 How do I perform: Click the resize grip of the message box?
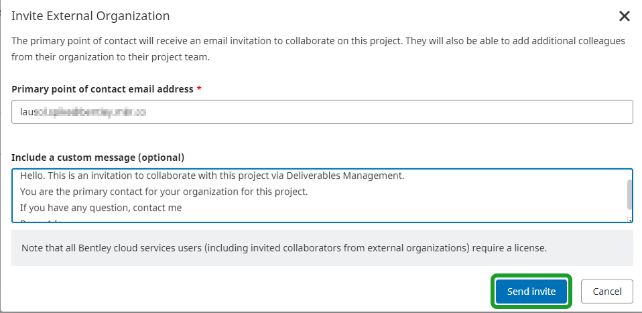[629, 219]
